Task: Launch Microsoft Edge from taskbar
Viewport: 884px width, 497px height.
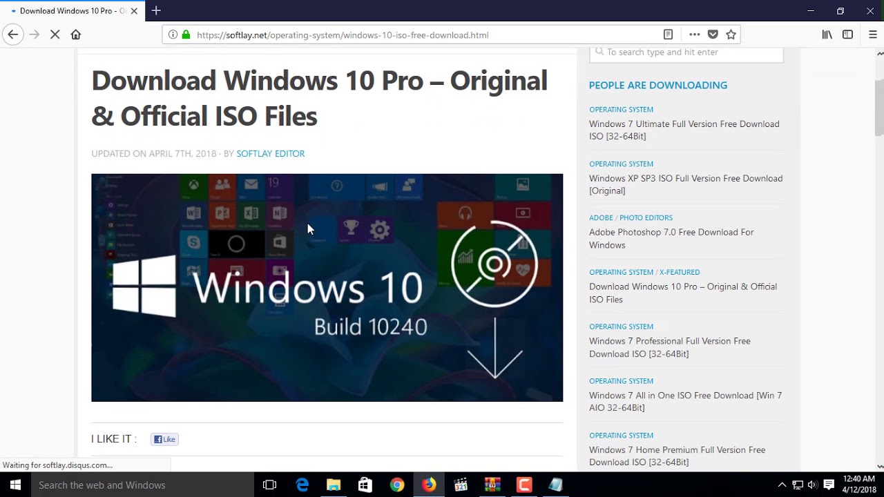Action: tap(302, 485)
